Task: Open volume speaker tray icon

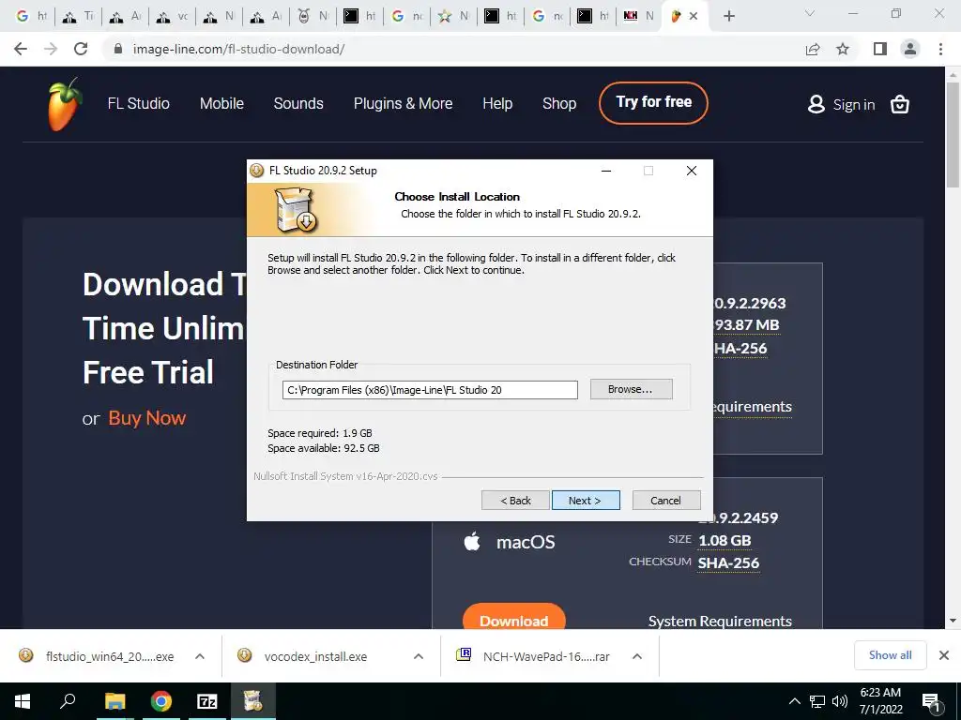Action: [840, 701]
